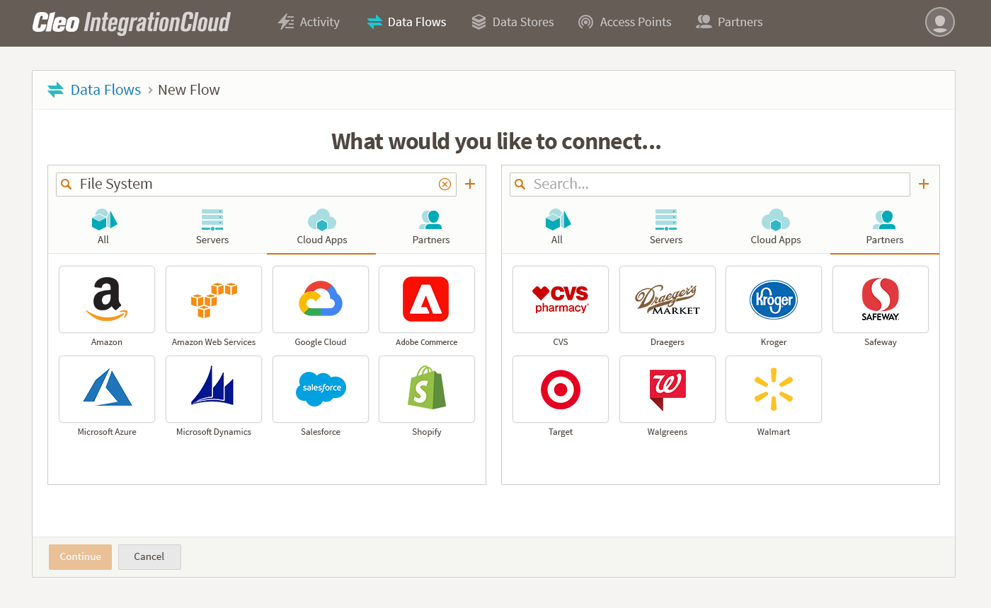This screenshot has width=991, height=608.
Task: Choose the Target partner tile
Action: [561, 390]
